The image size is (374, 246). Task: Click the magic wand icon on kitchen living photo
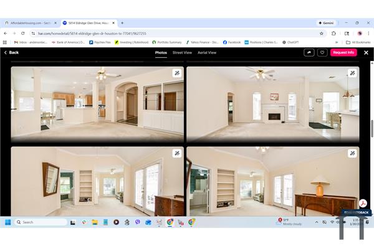coord(177,73)
